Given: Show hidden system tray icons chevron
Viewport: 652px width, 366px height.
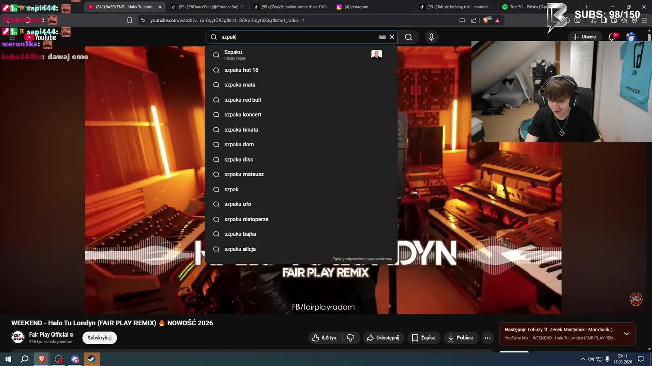Looking at the screenshot, I should point(583,359).
